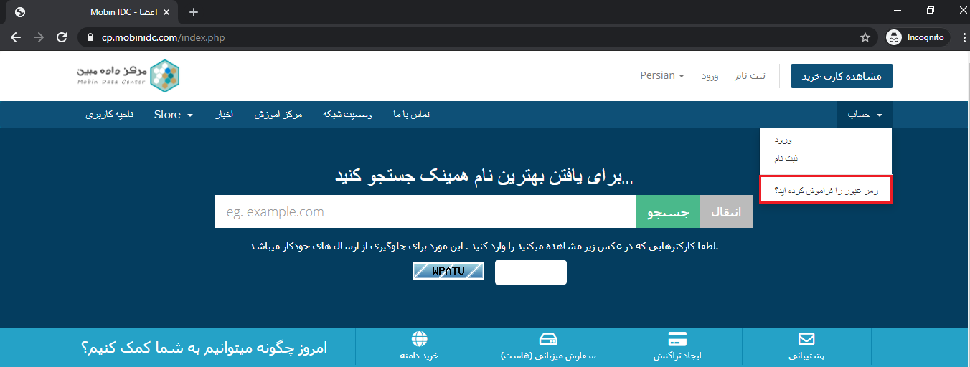This screenshot has width=970, height=367.
Task: Click the انتقال transfer button
Action: point(725,212)
